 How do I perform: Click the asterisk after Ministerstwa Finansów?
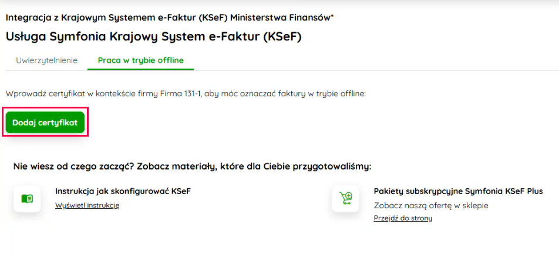click(x=332, y=16)
